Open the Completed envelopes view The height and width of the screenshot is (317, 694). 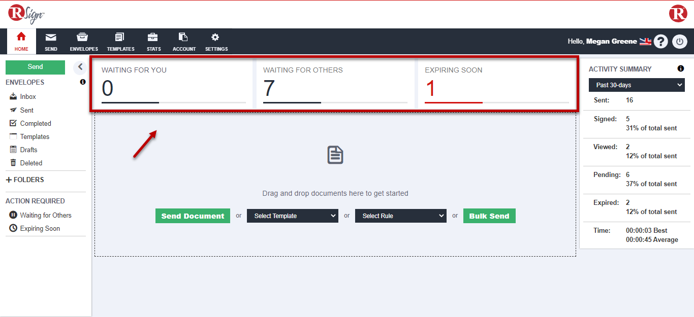(14, 123)
